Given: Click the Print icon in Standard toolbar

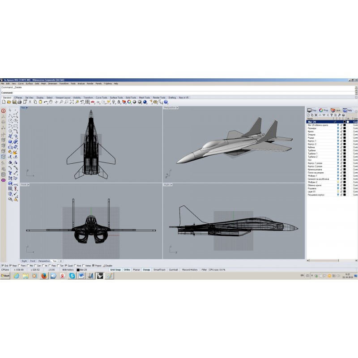Looking at the screenshot, I should [21, 102].
